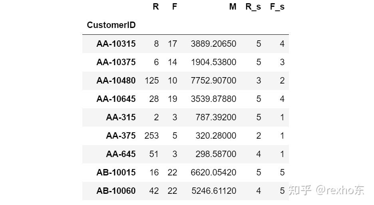Select row AA-645

(121, 154)
